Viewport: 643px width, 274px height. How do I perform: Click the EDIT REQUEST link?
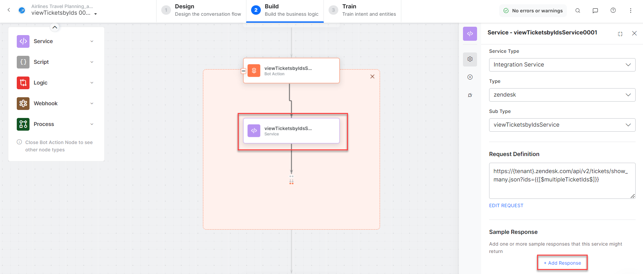click(x=506, y=205)
